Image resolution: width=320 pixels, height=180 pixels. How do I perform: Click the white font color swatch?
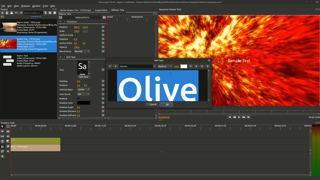click(x=184, y=66)
